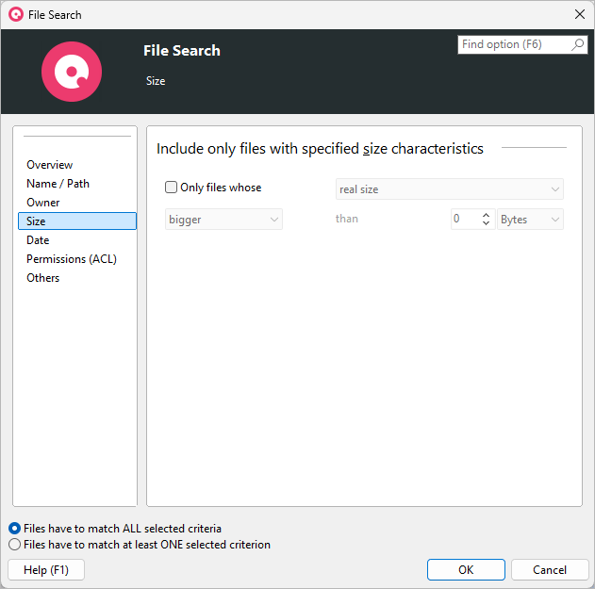Click the Find option search field
Screen dimensions: 595x589
click(514, 45)
